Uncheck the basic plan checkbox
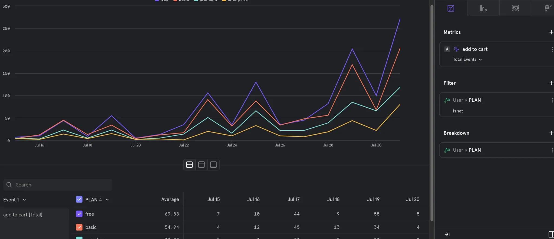Image resolution: width=554 pixels, height=239 pixels. pos(79,227)
